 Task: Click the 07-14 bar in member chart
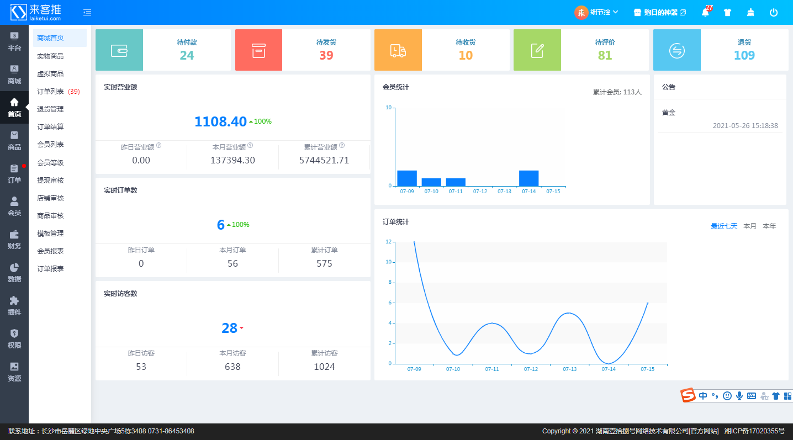point(529,178)
